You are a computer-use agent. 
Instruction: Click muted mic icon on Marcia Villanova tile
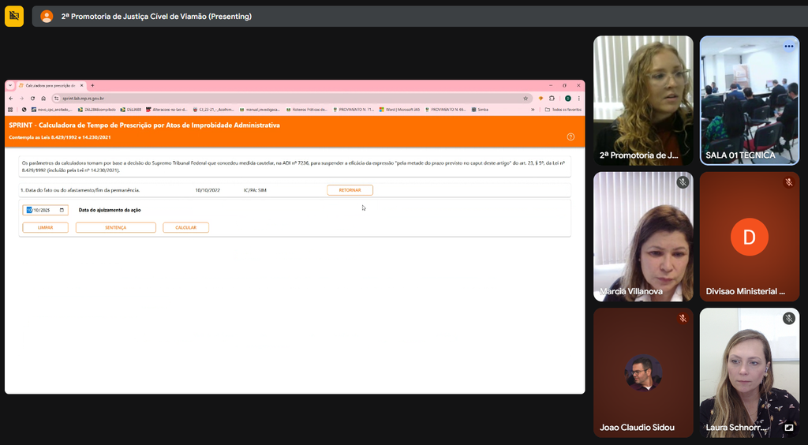[x=683, y=182]
